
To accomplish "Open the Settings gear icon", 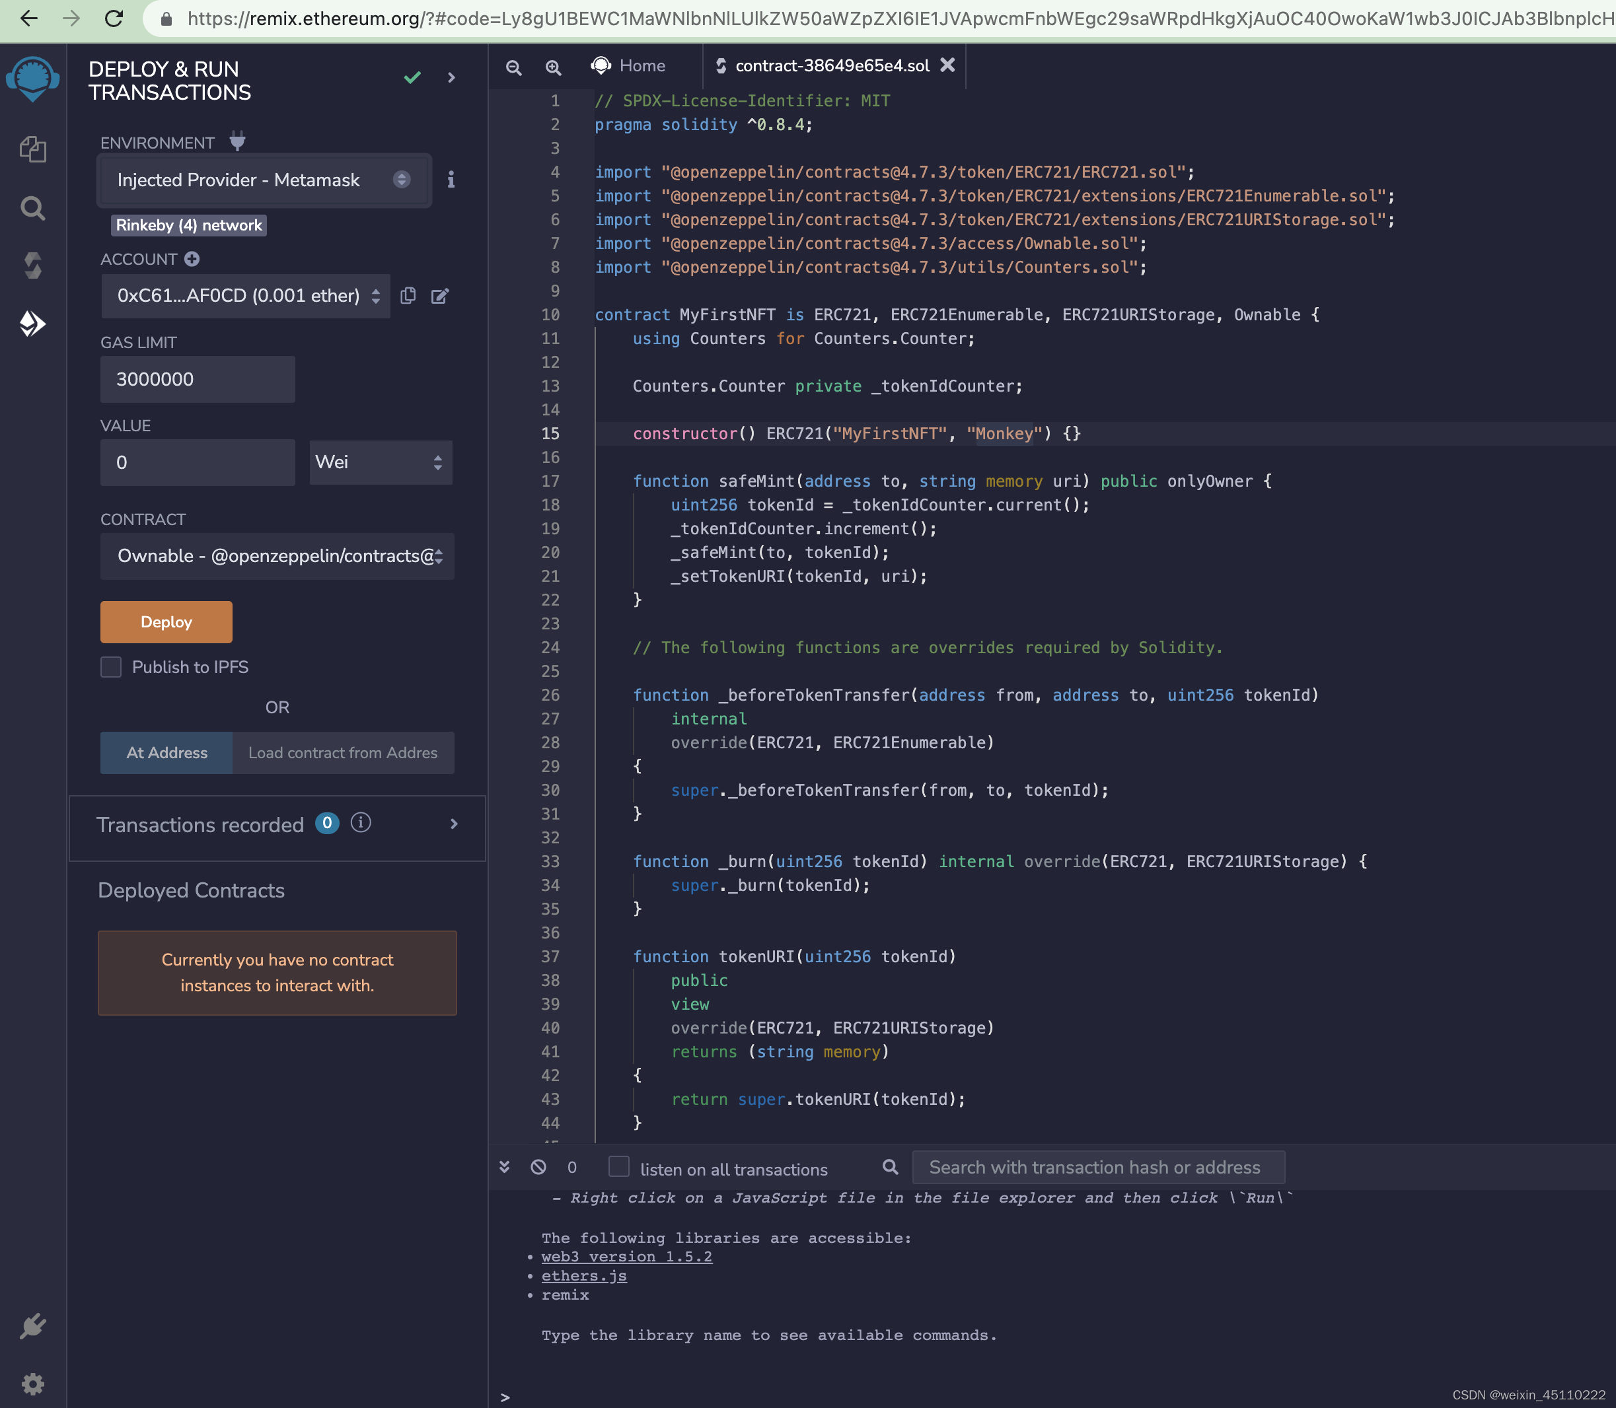I will click(32, 1383).
